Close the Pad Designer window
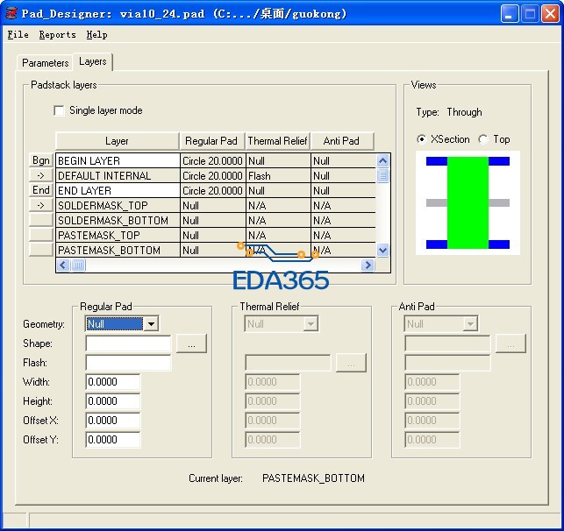 pyautogui.click(x=550, y=14)
